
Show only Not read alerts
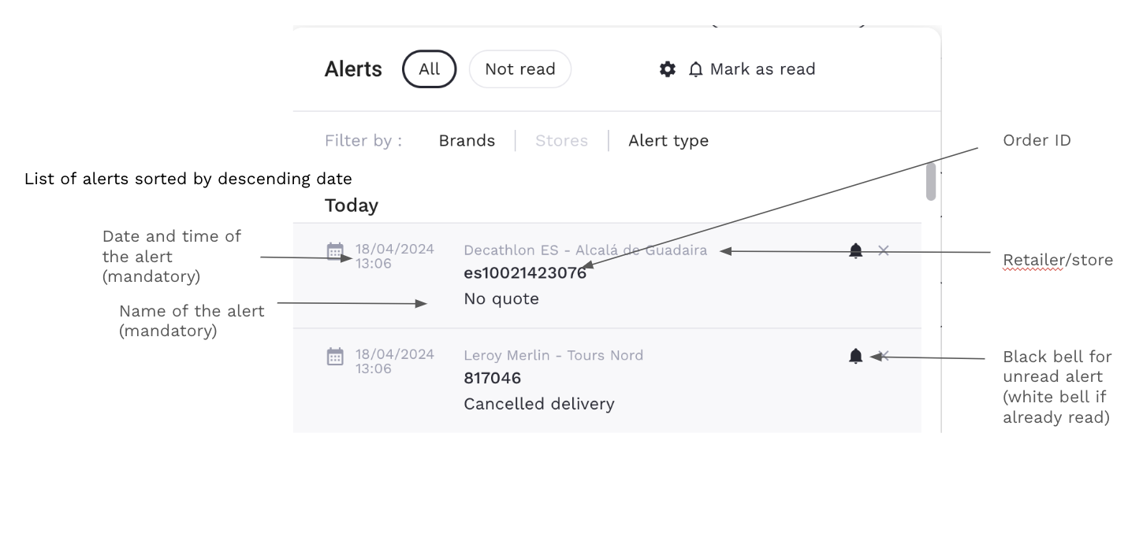pyautogui.click(x=520, y=69)
